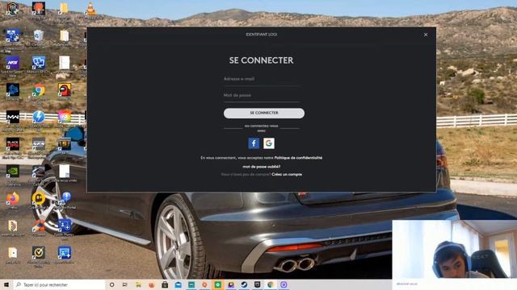Viewport: 517px width, 290px height.
Task: Open the Among Us desktop icon
Action: click(65, 90)
